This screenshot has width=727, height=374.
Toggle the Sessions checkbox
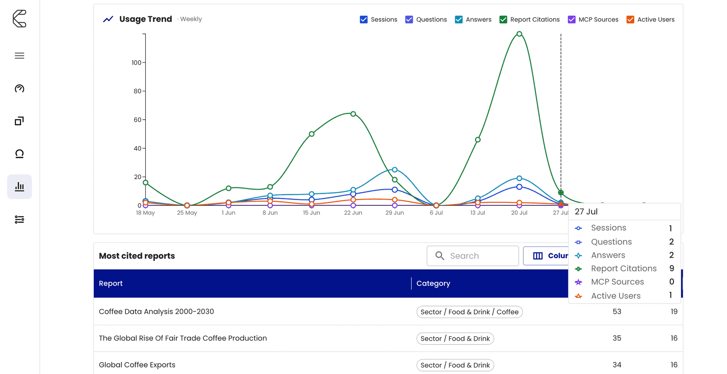tap(363, 19)
